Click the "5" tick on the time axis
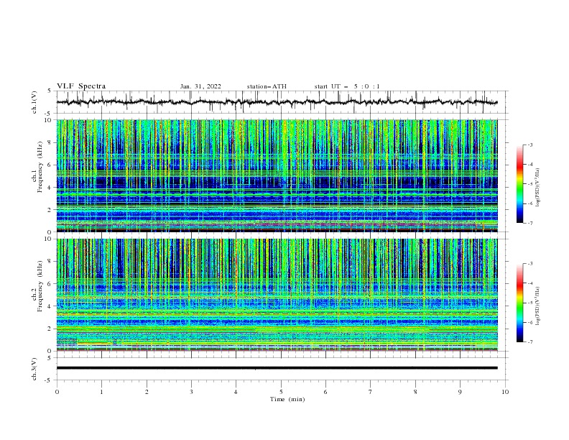 pyautogui.click(x=281, y=392)
